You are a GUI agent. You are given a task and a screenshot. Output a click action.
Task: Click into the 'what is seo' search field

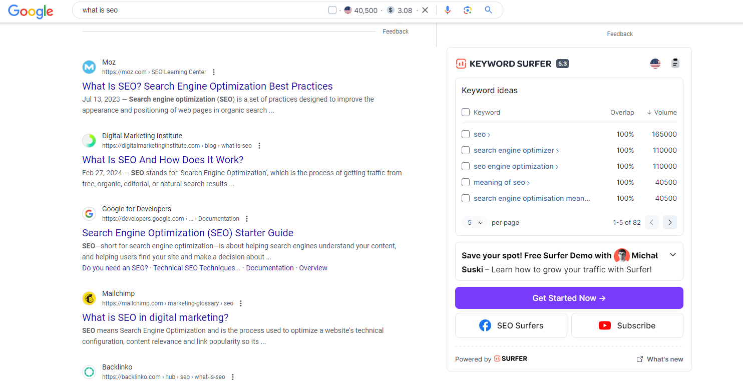pos(200,10)
